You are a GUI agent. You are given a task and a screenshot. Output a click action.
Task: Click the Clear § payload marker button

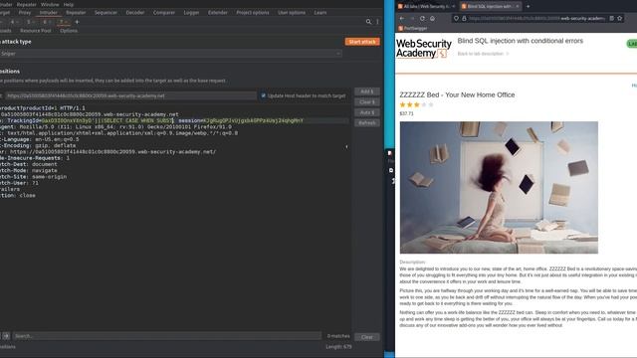pos(367,102)
